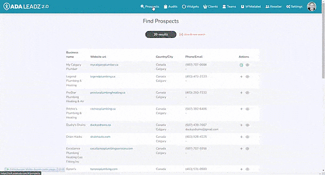Open mycalgaryplumber.ca website link
325x175 pixels.
click(104, 64)
